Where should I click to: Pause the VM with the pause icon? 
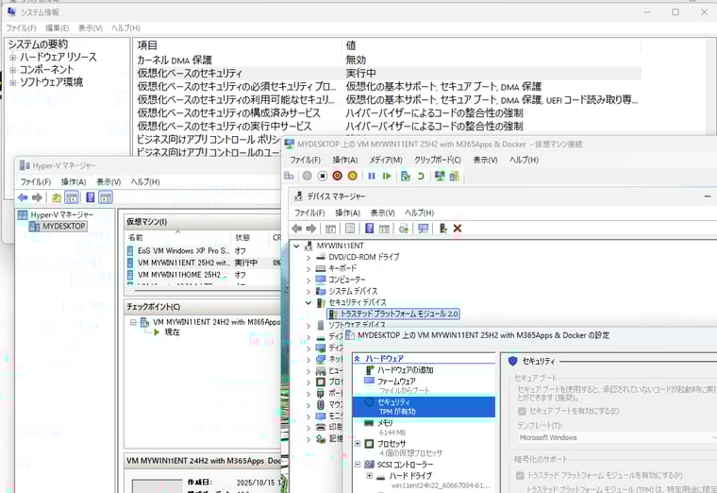point(372,176)
